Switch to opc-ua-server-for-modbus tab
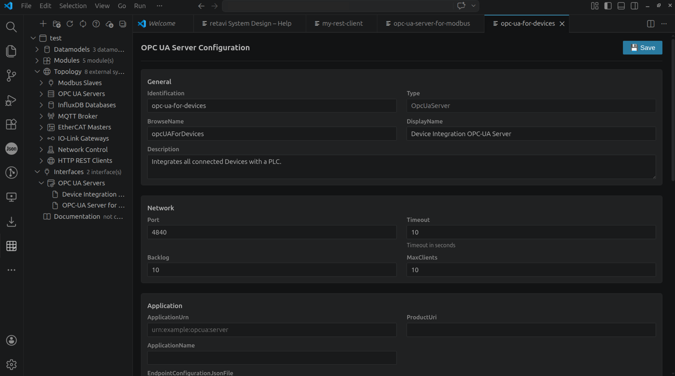675x376 pixels. [431, 23]
